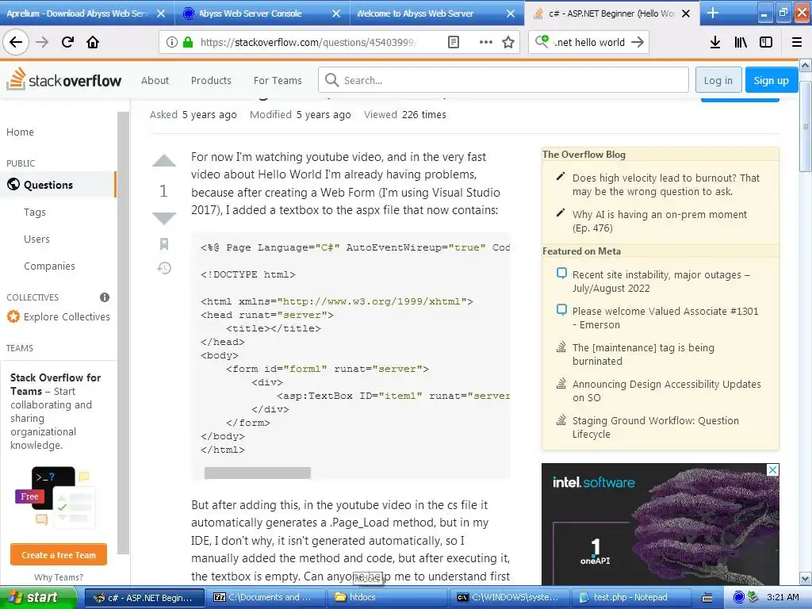Click Create a free Team button
812x609 pixels.
click(x=59, y=554)
